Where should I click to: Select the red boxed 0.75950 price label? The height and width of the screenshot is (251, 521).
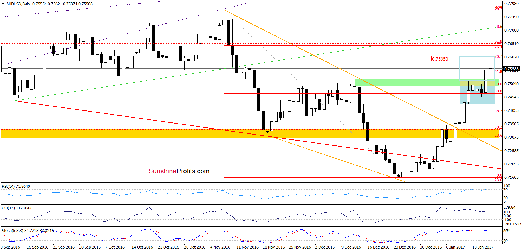tap(440, 59)
